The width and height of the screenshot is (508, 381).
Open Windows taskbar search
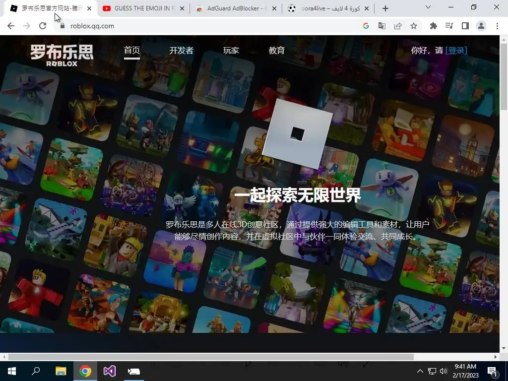(36, 371)
